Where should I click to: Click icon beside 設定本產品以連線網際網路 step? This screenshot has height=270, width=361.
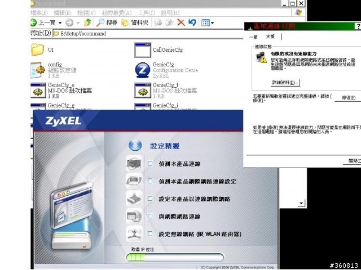[x=134, y=199]
